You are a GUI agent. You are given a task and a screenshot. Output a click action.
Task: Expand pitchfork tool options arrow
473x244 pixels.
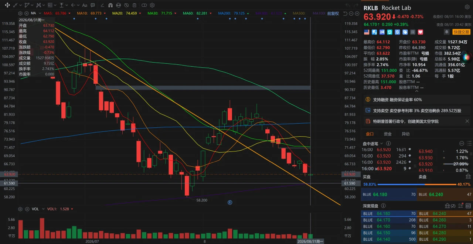point(44,5)
